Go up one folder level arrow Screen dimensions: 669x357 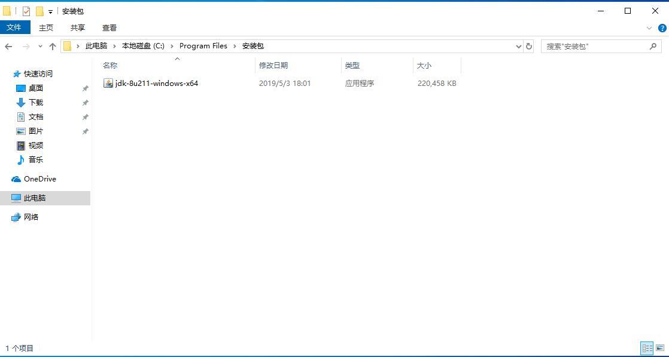click(53, 47)
